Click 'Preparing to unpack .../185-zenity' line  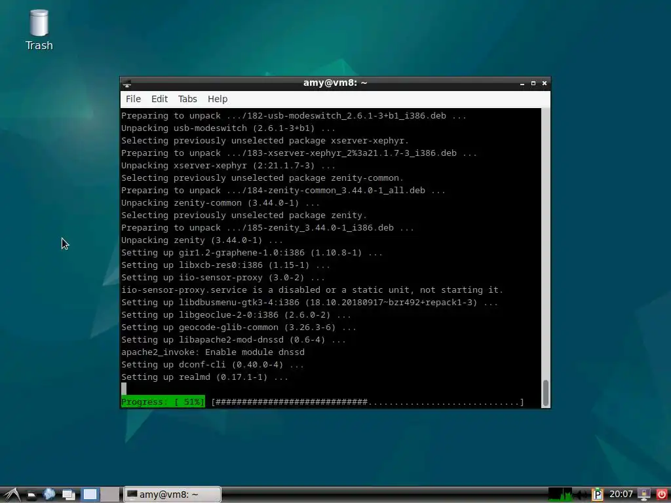coord(267,228)
